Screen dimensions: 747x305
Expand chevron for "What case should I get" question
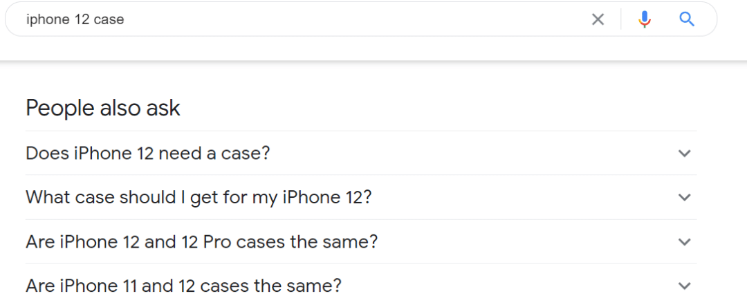point(684,198)
